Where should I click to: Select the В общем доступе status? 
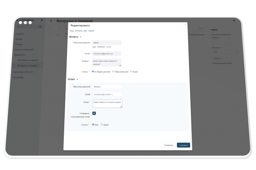coord(93,72)
